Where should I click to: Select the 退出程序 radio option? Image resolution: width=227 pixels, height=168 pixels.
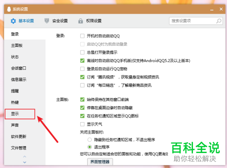click(x=89, y=147)
